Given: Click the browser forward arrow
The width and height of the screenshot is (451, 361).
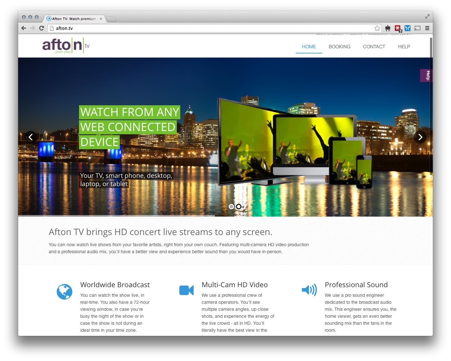Looking at the screenshot, I should [x=32, y=28].
